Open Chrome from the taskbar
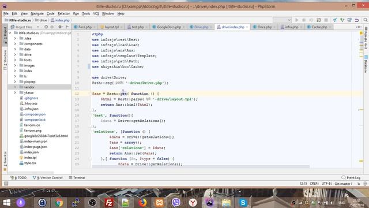The image size is (369, 208). point(59,203)
